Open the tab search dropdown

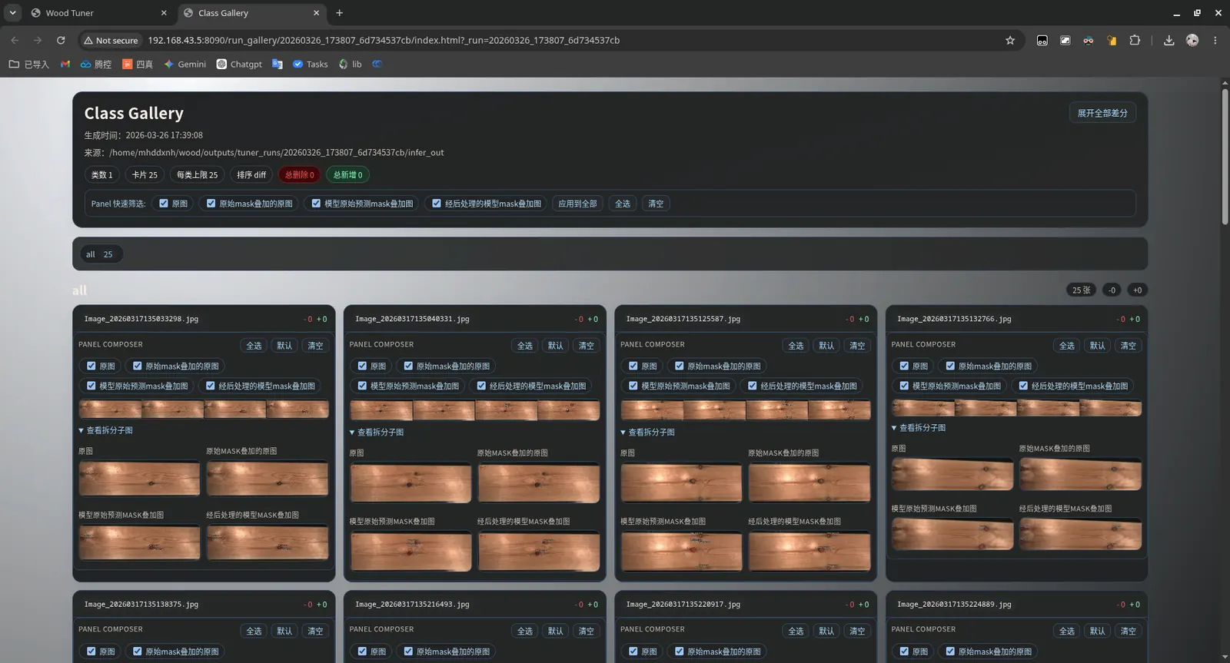pos(13,13)
